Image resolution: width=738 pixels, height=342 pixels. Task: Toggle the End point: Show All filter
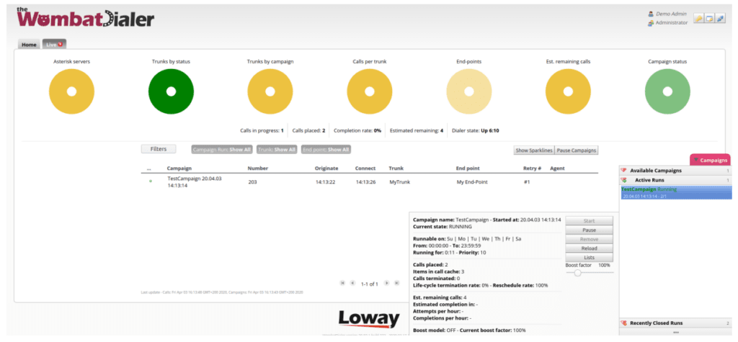326,150
